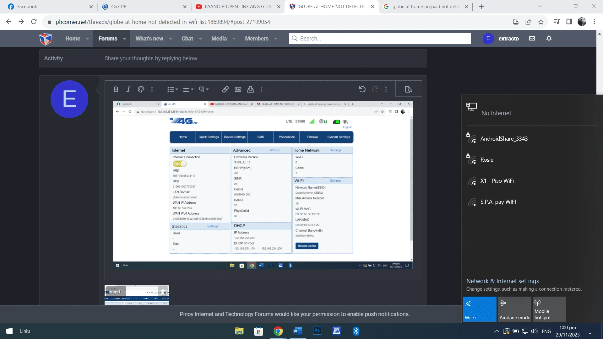603x339 pixels.
Task: Open the text alignment dropdown
Action: (x=188, y=89)
